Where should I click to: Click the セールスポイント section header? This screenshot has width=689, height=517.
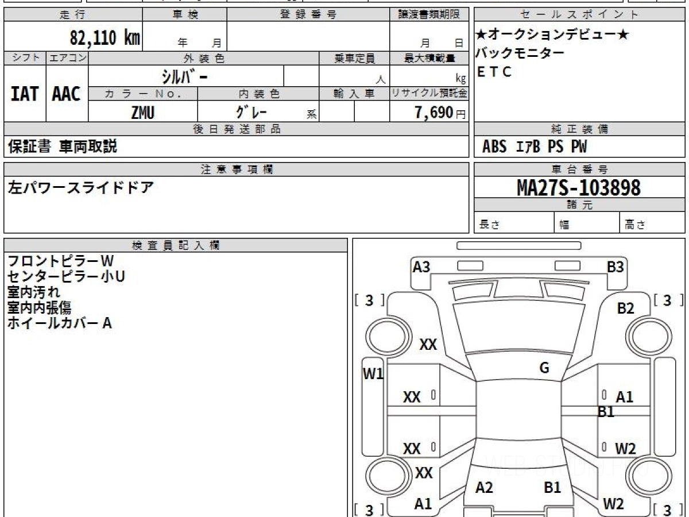[x=579, y=14]
